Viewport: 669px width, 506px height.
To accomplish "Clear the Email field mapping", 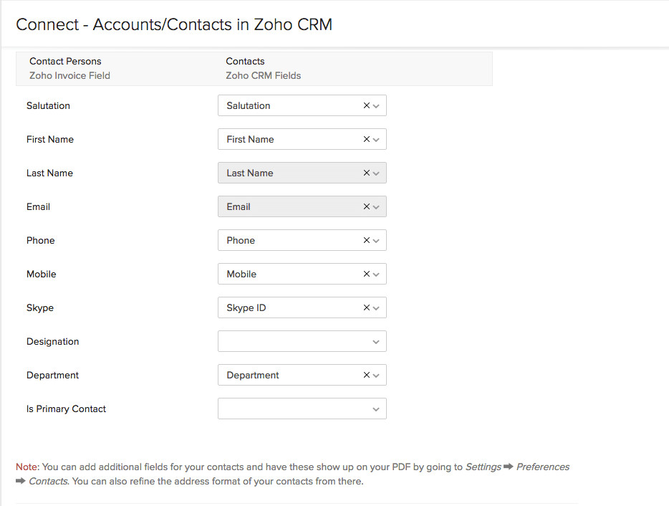I will [366, 206].
